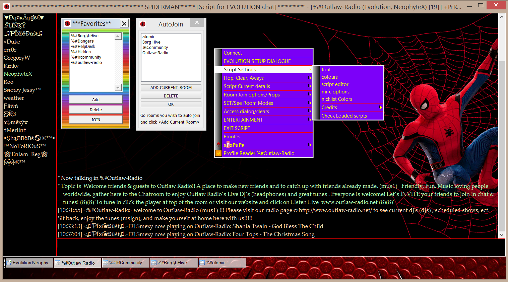The width and height of the screenshot is (508, 282).
Task: Click Favorites list scroll down arrow
Action: [118, 88]
